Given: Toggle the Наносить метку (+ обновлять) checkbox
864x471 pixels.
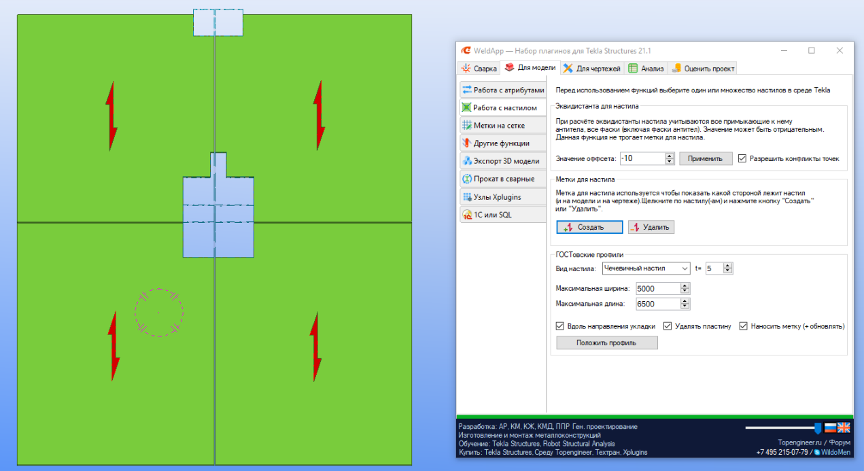Looking at the screenshot, I should 744,326.
